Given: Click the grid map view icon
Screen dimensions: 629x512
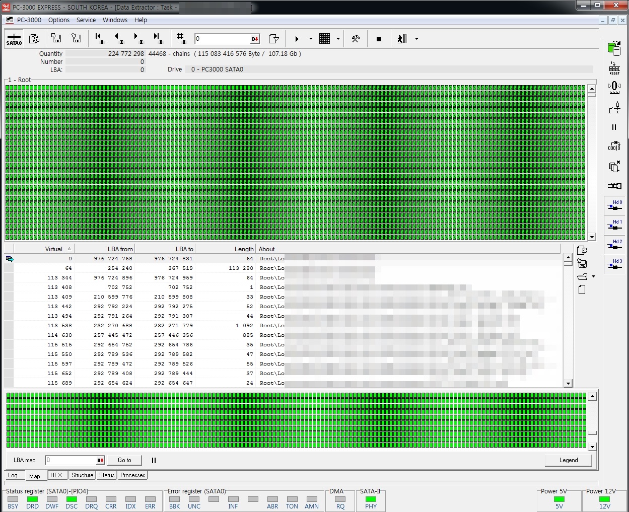Looking at the screenshot, I should [x=325, y=39].
